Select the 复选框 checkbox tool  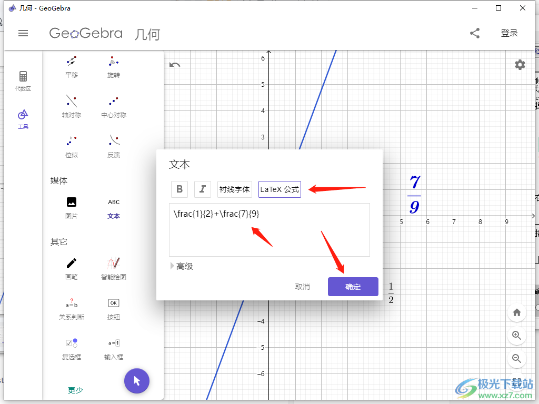[72, 349]
